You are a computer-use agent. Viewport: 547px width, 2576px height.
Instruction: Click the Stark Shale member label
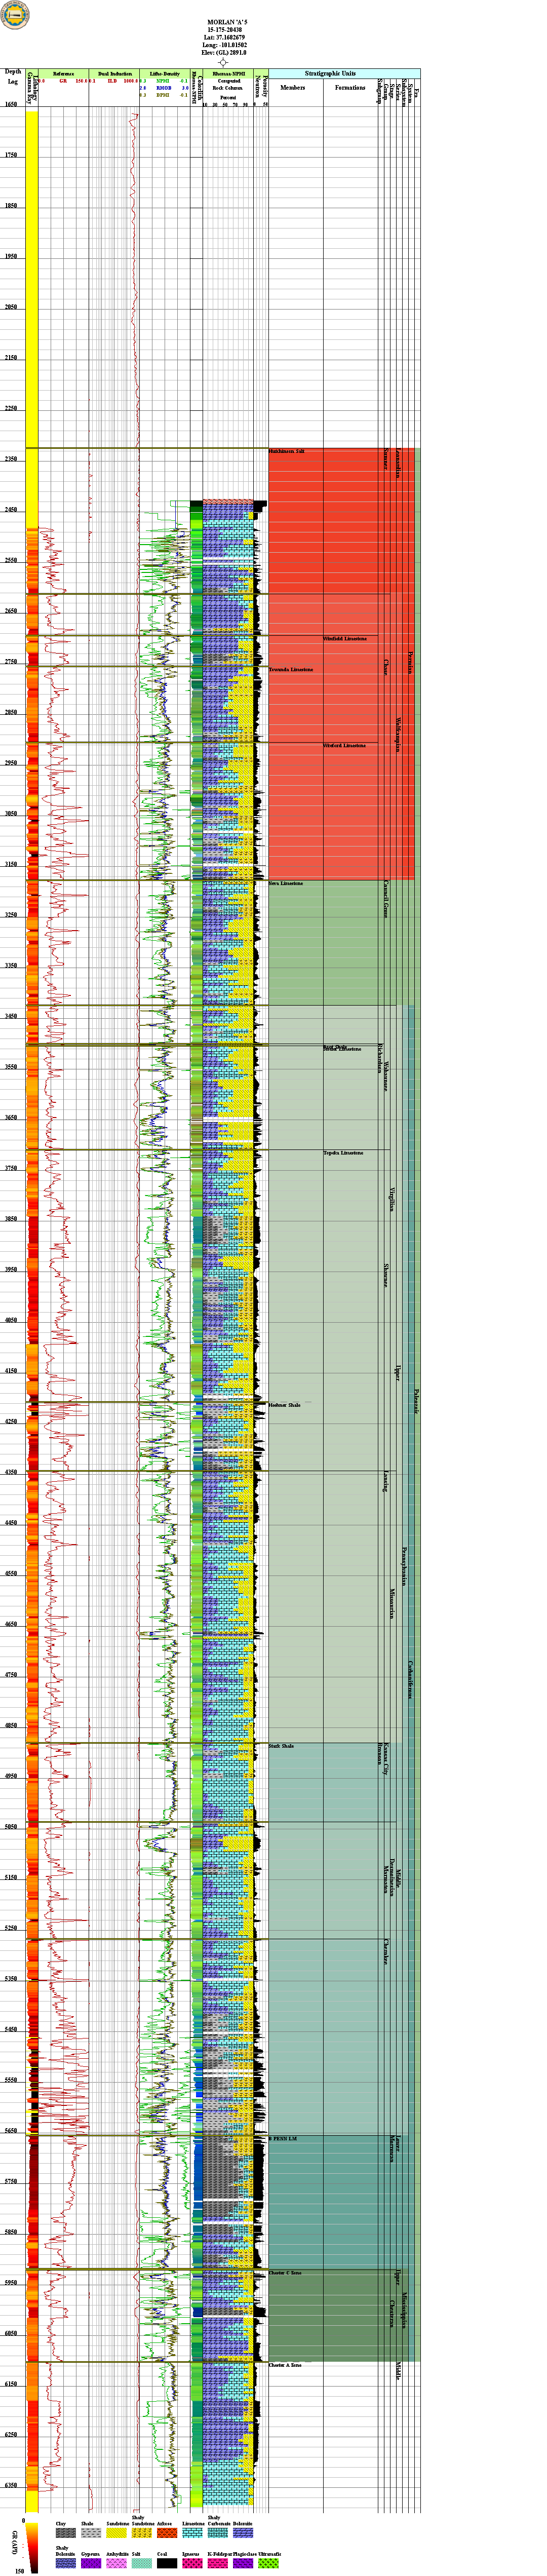tap(282, 1746)
